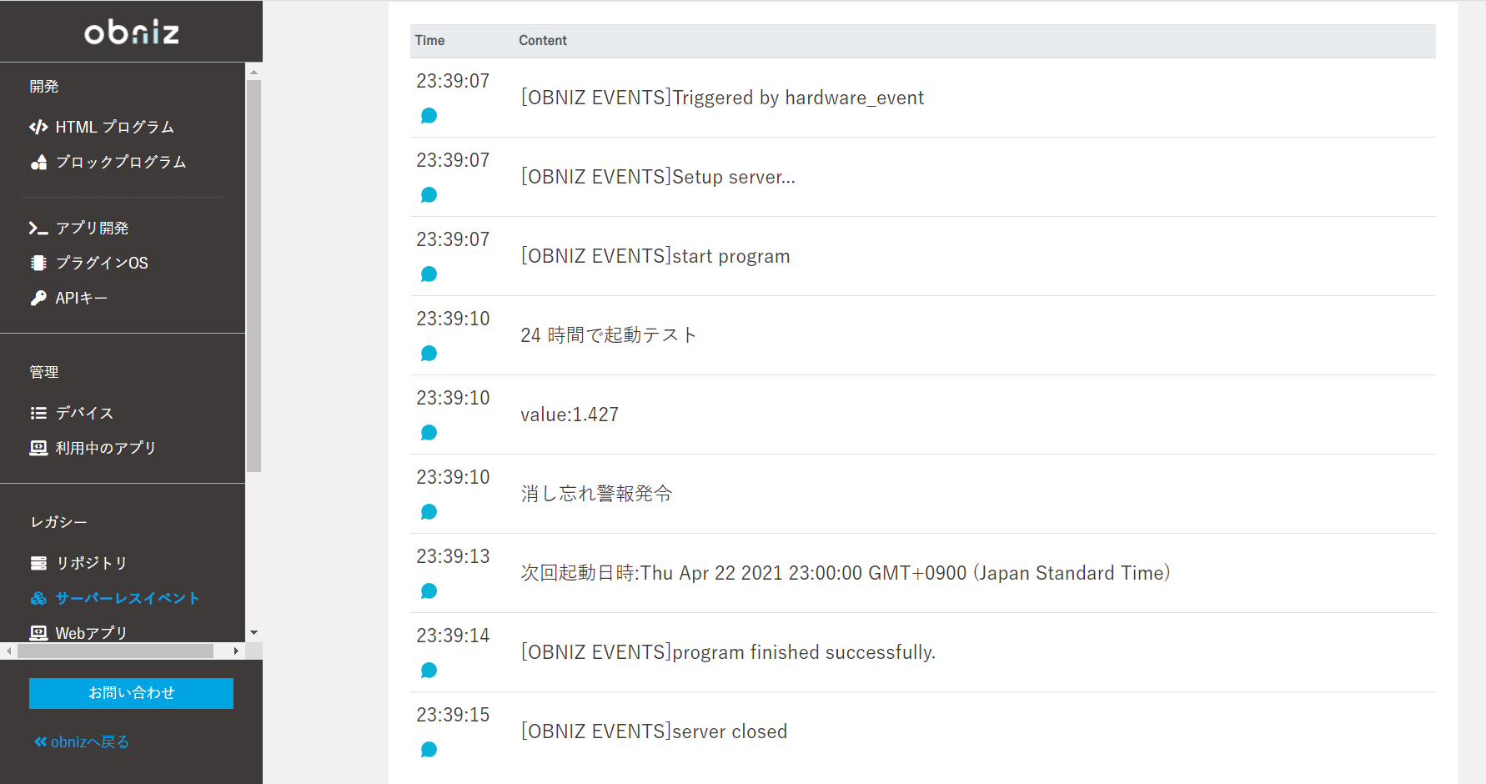Click sidebar scrollbar down arrow

click(254, 633)
